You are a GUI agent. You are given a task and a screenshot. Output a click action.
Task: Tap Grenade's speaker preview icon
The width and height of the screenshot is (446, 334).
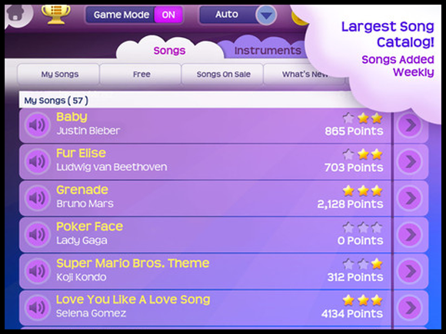click(37, 197)
